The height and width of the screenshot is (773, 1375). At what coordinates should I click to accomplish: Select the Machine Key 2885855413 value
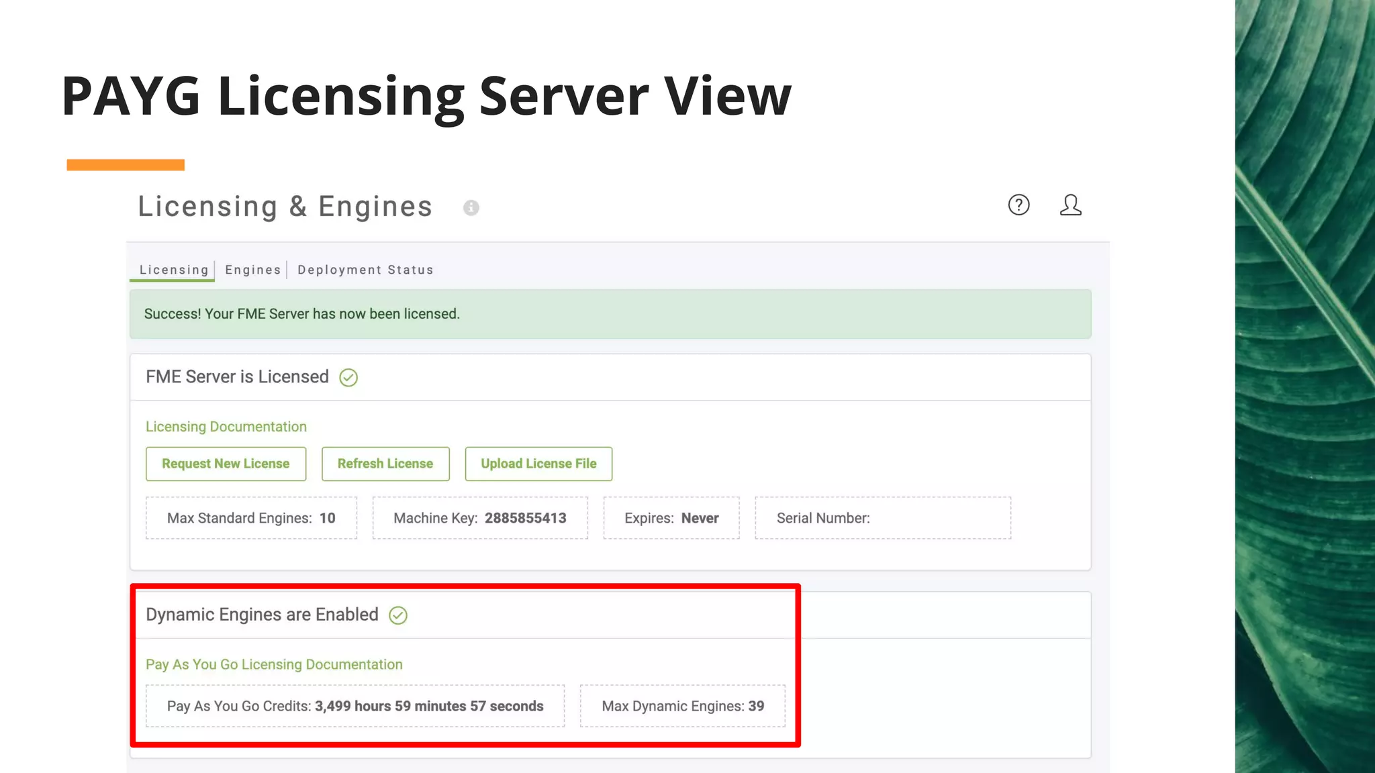[526, 518]
